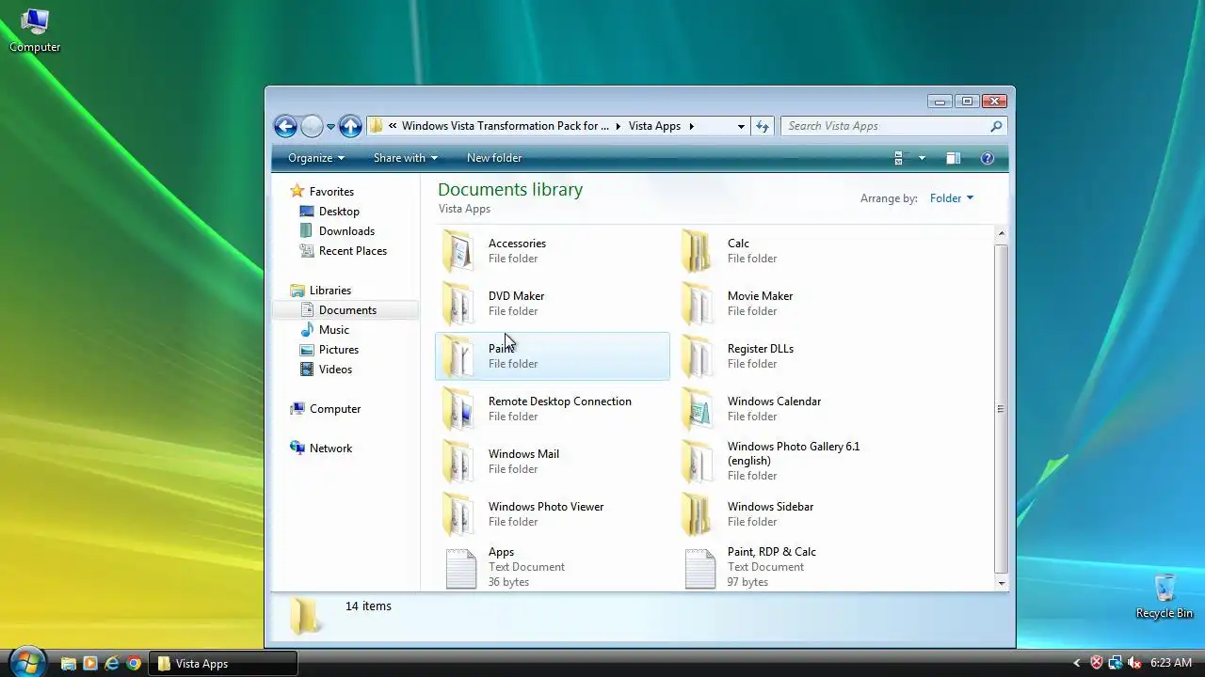The height and width of the screenshot is (677, 1205).
Task: Select the Paint, RDP & Calc document icon
Action: coord(699,569)
